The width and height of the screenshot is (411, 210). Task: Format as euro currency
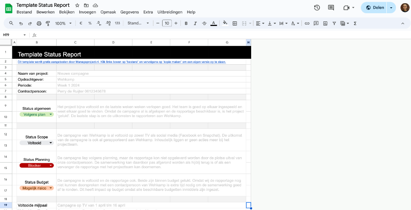(81, 23)
